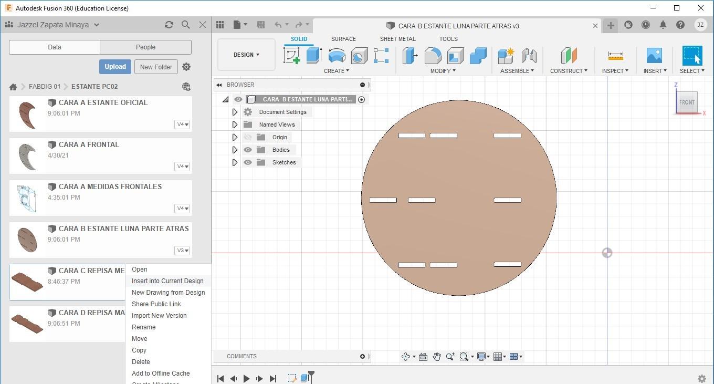Click the Revolve tool icon
This screenshot has height=384, width=714.
click(x=337, y=56)
